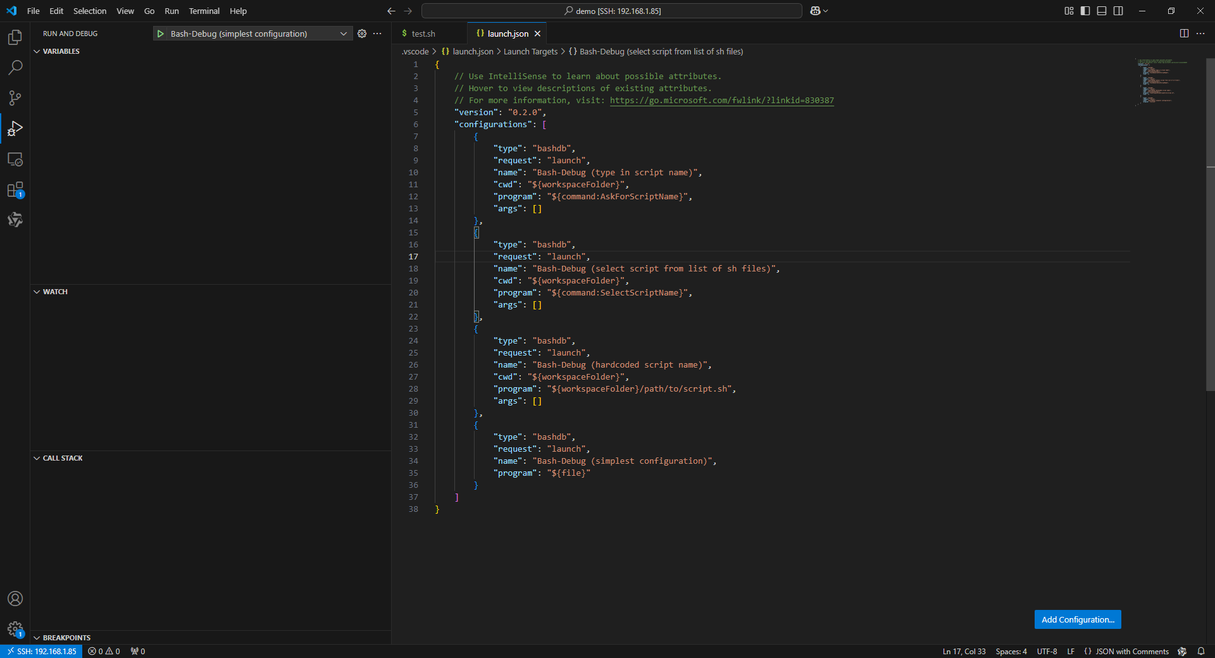Go back with the navigation arrow
The width and height of the screenshot is (1215, 658).
(x=391, y=11)
